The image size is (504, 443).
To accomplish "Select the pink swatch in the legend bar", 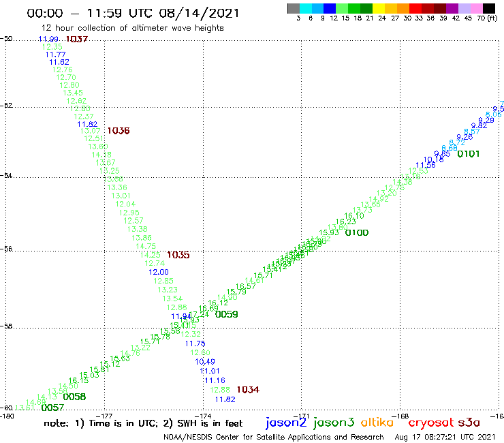I will click(x=477, y=8).
